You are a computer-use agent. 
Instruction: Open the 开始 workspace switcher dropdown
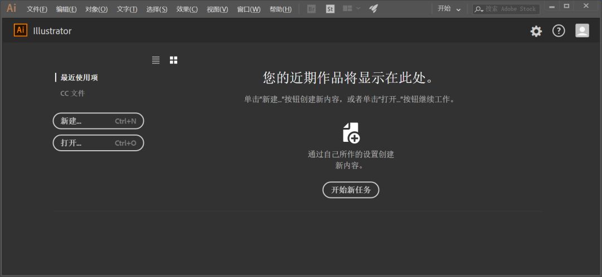tap(449, 9)
